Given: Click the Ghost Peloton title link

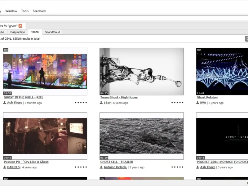Looking at the screenshot, I should point(207,97).
